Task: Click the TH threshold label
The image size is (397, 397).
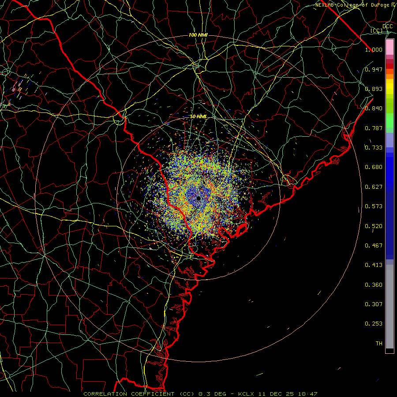Action: click(379, 344)
